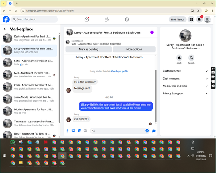This screenshot has height=173, width=216.
Task: Open View buyer profile link
Action: [120, 71]
